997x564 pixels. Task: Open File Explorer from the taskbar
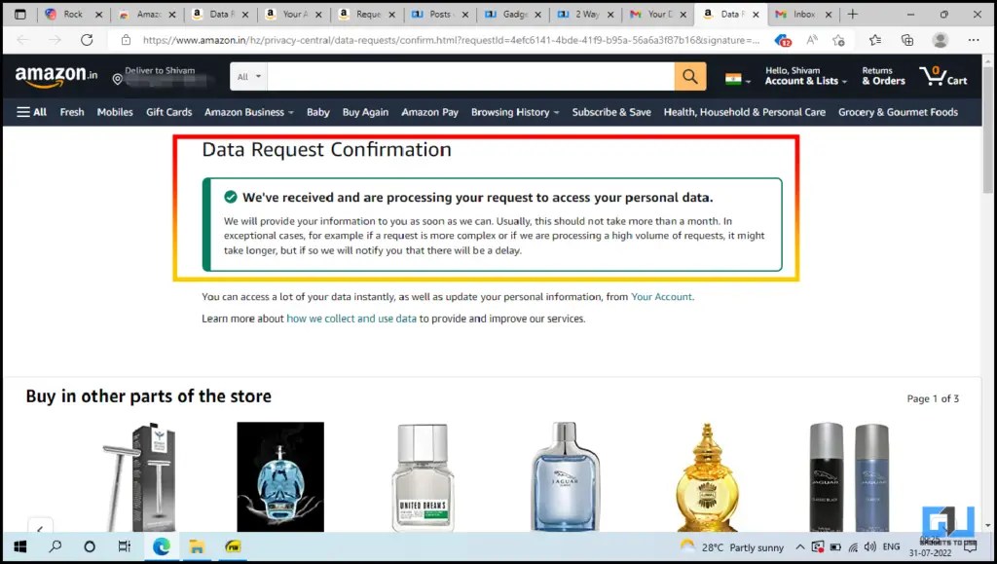coord(197,546)
